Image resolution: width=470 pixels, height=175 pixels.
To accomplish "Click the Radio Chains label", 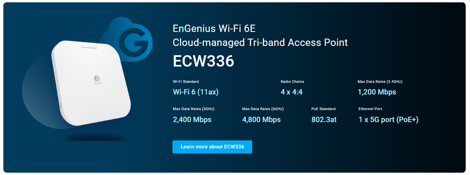I will point(292,82).
